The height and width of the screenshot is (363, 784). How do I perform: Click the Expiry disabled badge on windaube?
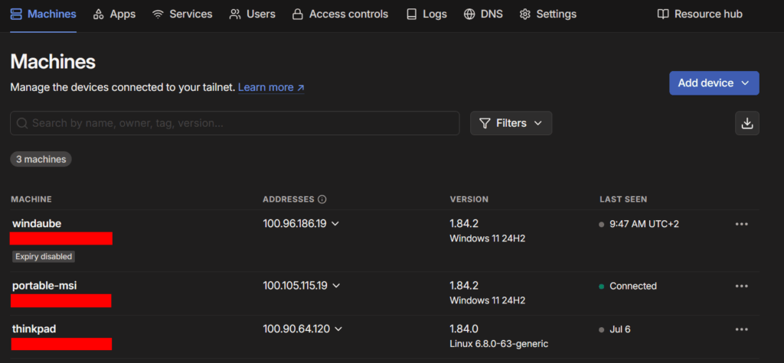click(x=44, y=257)
